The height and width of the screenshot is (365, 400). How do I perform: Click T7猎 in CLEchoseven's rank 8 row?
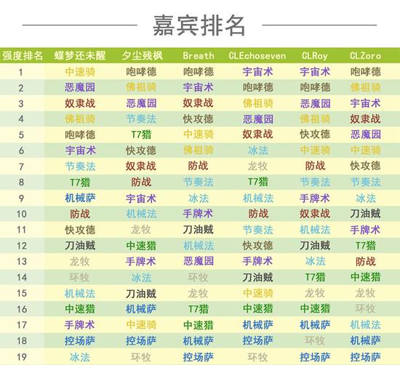click(258, 182)
